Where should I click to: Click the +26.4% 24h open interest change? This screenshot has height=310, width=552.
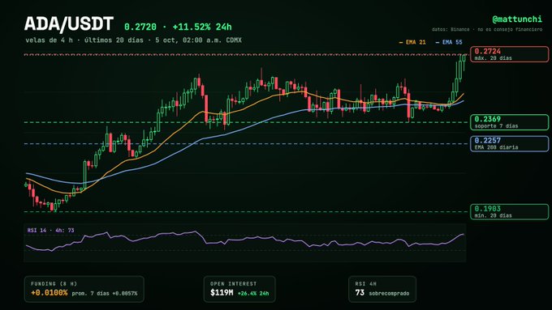pyautogui.click(x=253, y=294)
